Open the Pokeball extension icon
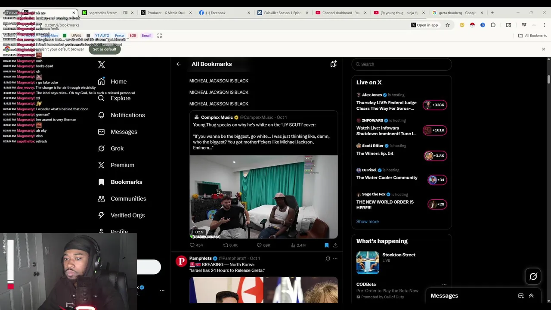Viewport: 551px width, 310px height. [472, 25]
